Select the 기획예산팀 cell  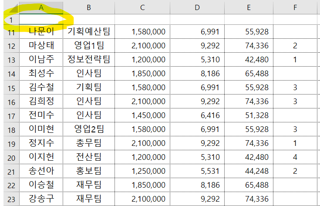89,32
